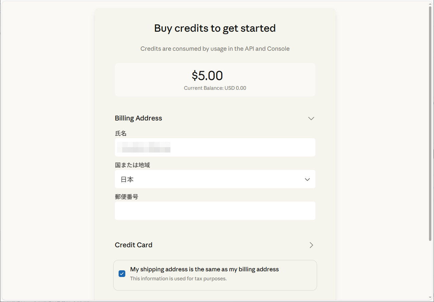The image size is (434, 302).
Task: Click the Credit Card right-chevron icon
Action: (x=311, y=245)
